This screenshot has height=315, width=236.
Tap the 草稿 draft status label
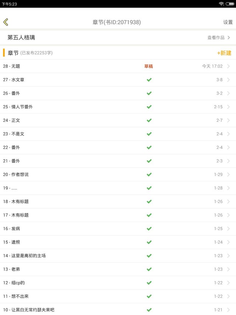click(148, 66)
